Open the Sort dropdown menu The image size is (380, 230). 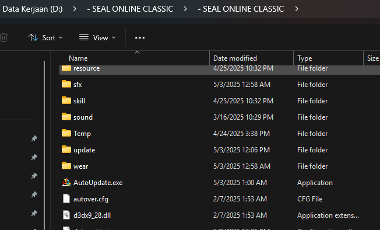[45, 37]
